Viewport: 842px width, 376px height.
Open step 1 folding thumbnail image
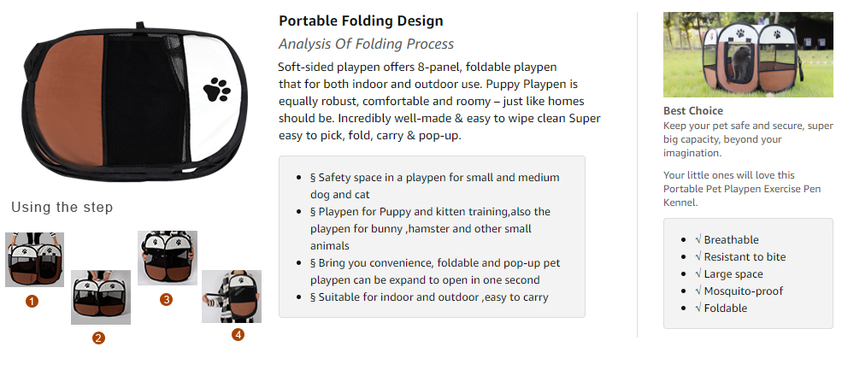tap(34, 260)
